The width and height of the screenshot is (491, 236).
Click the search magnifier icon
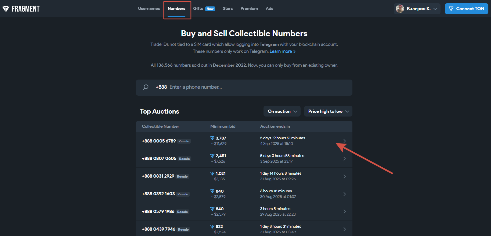[x=146, y=87]
